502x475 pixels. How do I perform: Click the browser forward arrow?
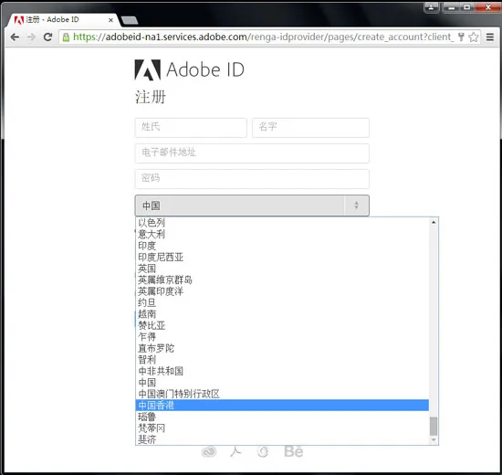[31, 37]
